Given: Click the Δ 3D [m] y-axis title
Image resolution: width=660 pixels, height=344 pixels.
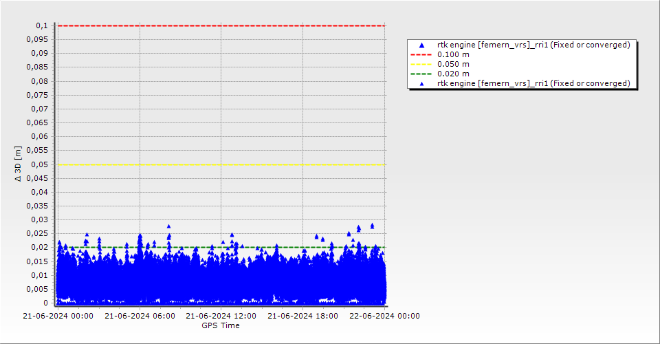Looking at the screenshot, I should [x=19, y=164].
